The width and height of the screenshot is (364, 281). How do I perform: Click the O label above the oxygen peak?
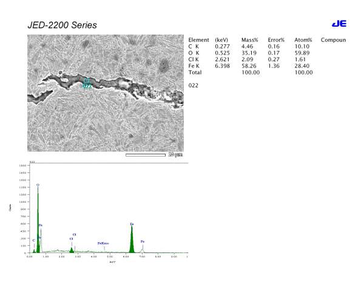[38, 185]
